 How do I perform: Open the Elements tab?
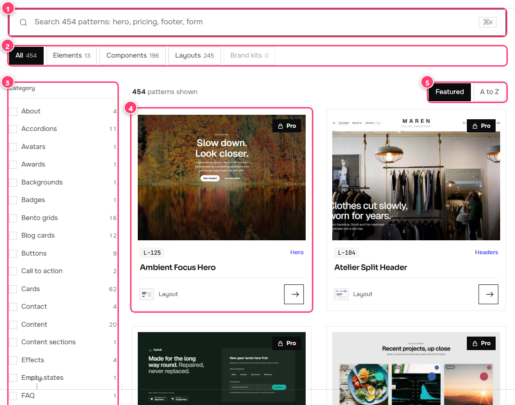tap(72, 56)
